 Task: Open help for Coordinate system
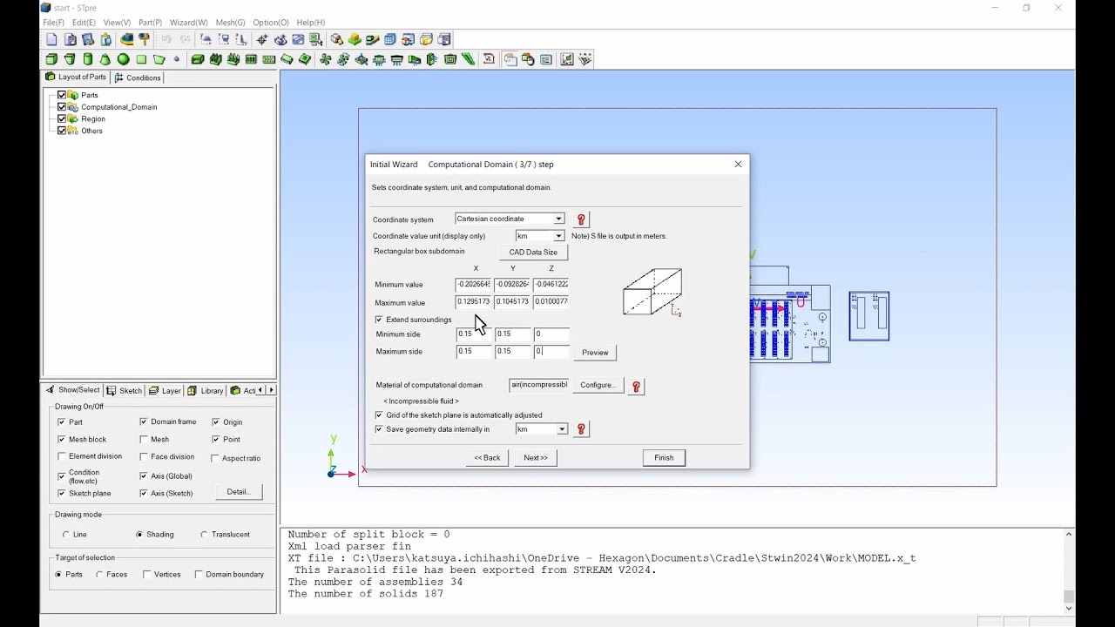tap(581, 219)
